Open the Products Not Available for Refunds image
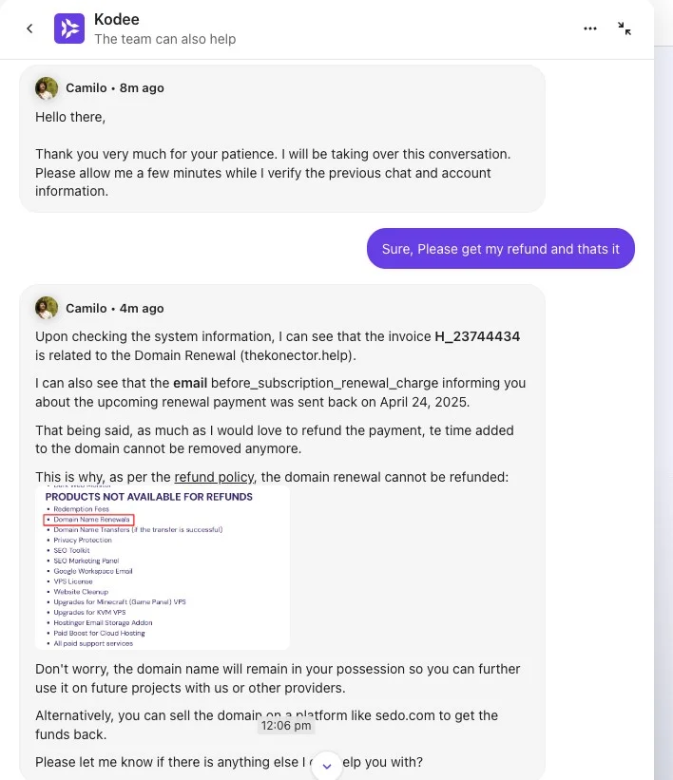Image resolution: width=673 pixels, height=780 pixels. 163,569
